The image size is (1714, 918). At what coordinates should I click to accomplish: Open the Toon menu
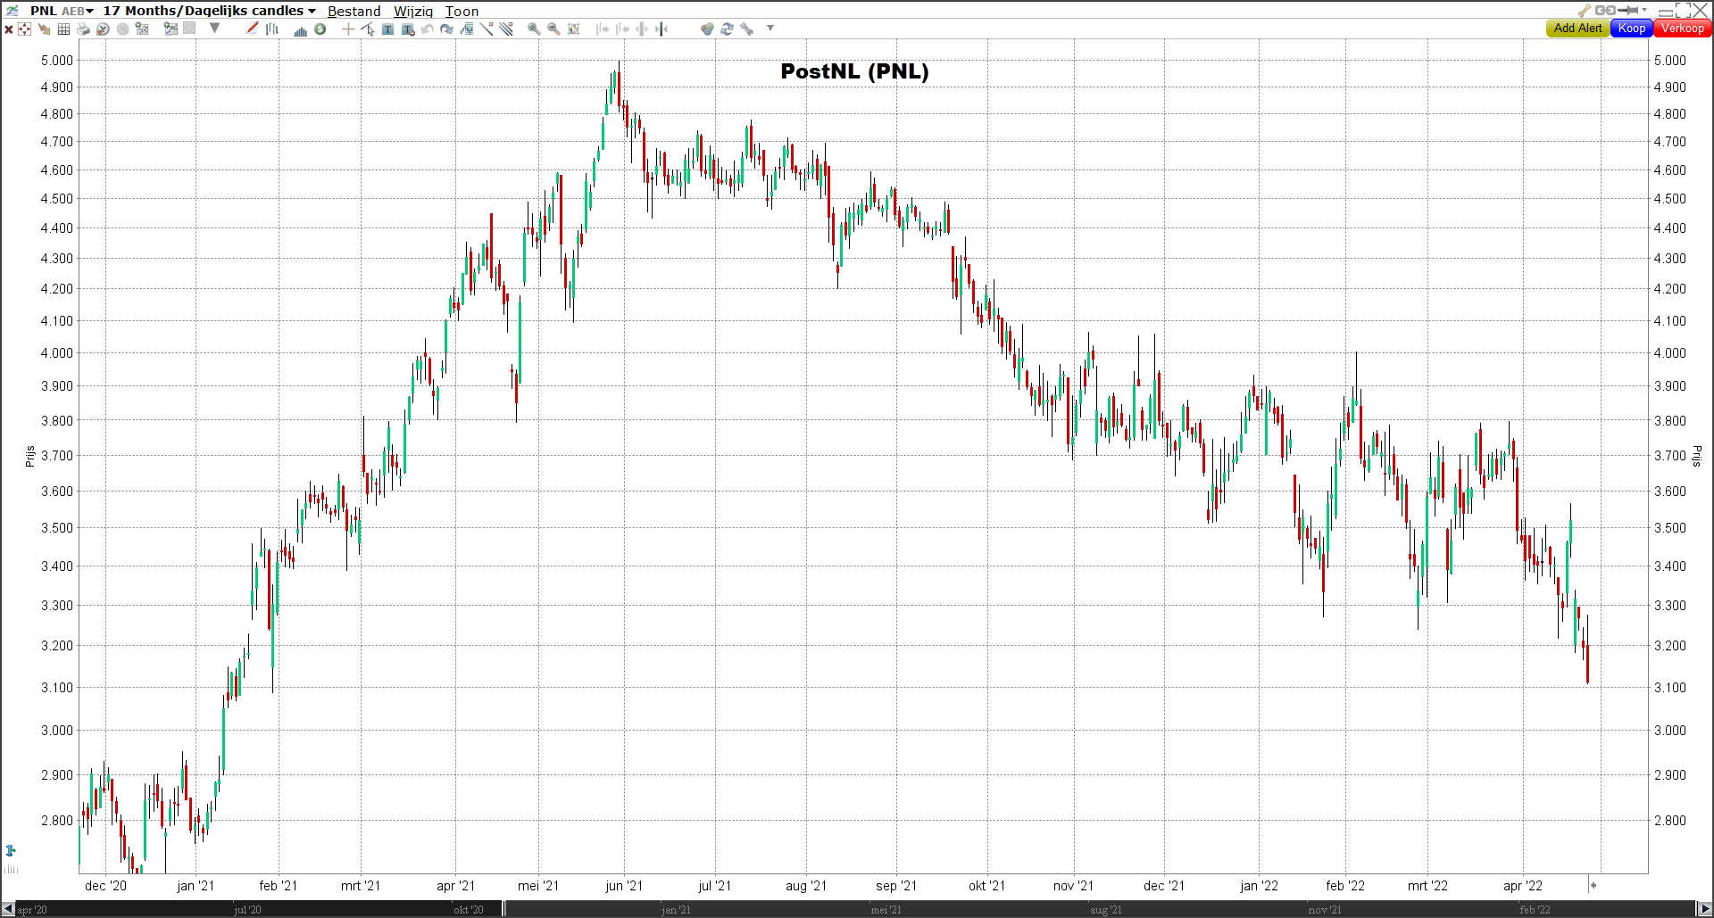click(x=462, y=11)
